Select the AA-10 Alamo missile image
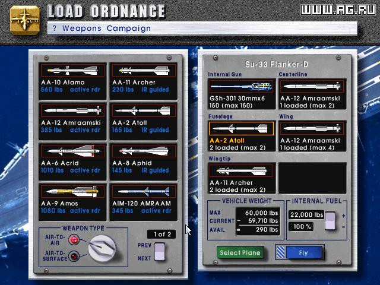This screenshot has height=285, width=380. [72, 71]
